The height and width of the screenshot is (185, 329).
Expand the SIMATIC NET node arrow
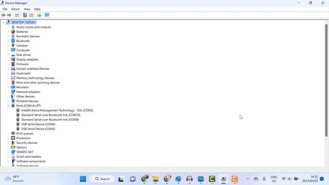8,152
